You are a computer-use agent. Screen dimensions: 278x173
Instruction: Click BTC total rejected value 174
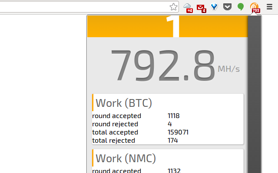[173, 140]
